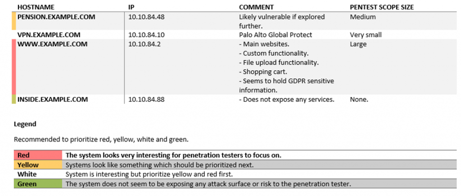Select the INSIDE.EXAMPLE.COM hostname

pos(53,99)
